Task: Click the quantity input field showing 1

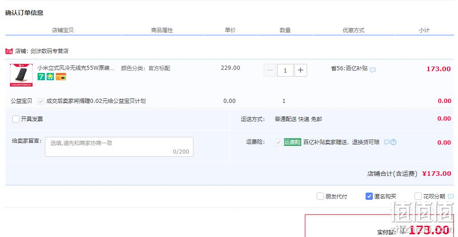Action: tap(285, 70)
